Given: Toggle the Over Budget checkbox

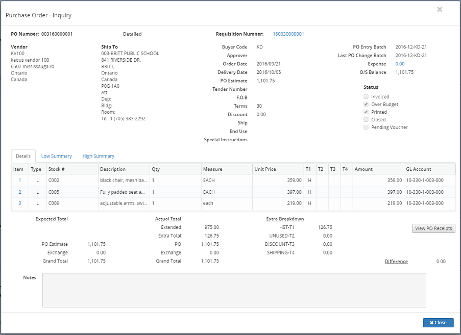Looking at the screenshot, I should (366, 105).
